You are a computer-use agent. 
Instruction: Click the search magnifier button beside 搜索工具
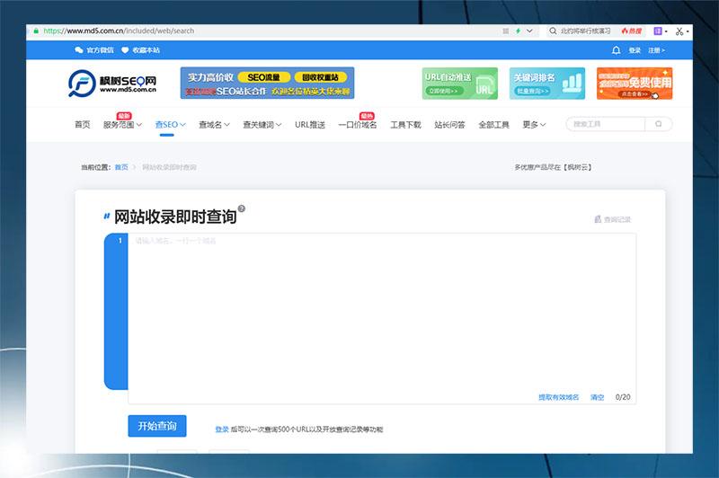659,124
